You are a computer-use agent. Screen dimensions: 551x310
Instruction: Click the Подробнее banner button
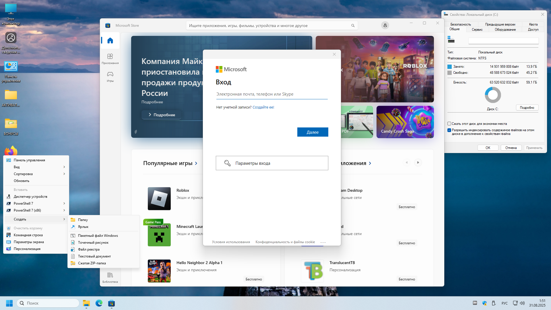pos(161,115)
